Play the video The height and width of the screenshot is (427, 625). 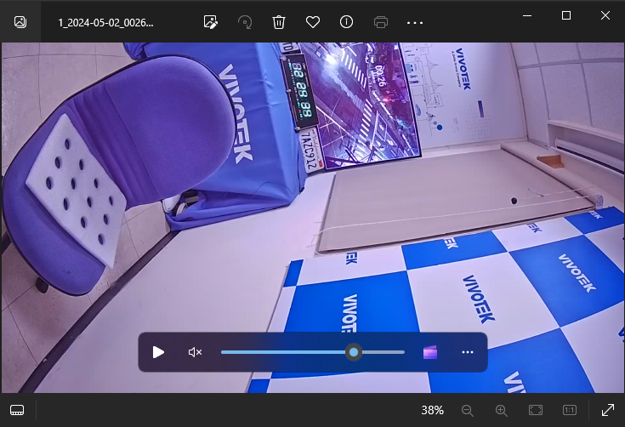158,352
